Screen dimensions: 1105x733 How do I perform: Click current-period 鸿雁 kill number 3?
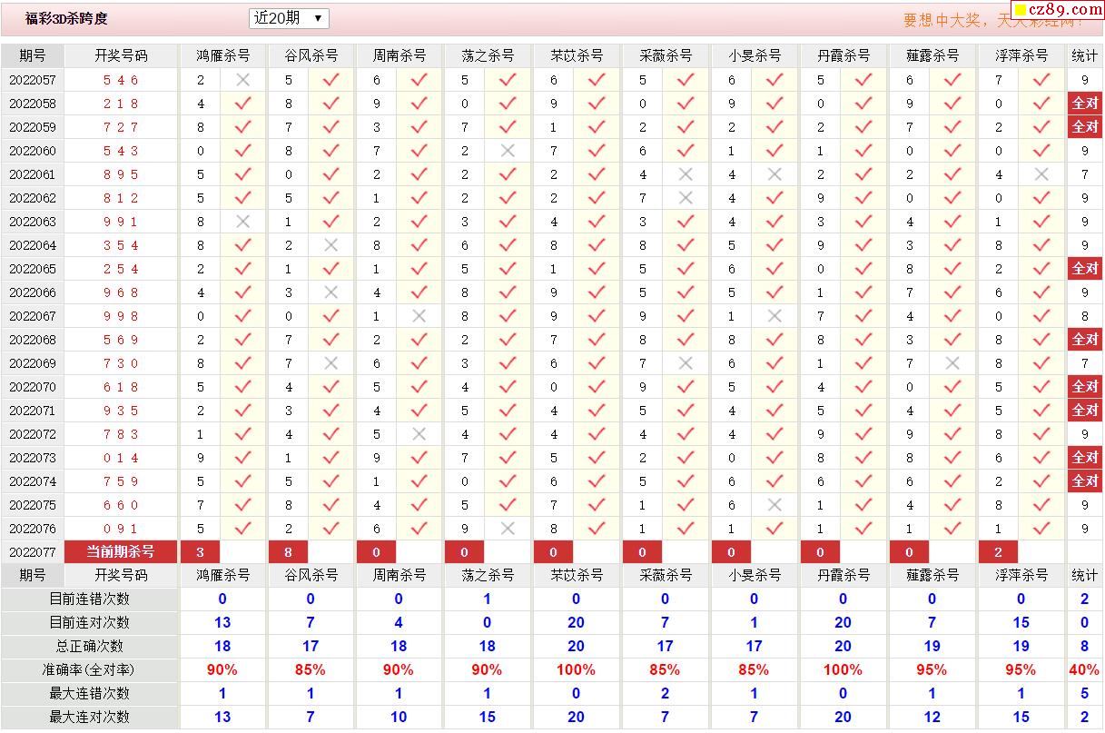click(201, 551)
